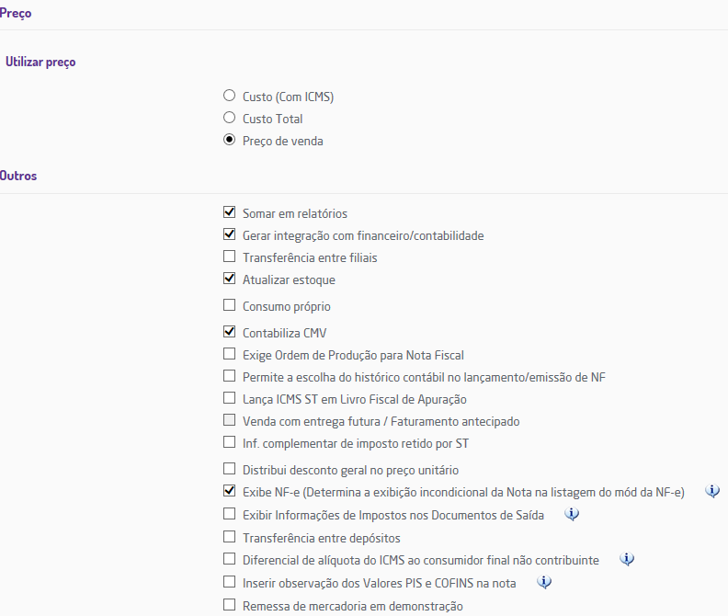Disable Gerar integração com financeiro/contabilidade
Viewport: 728px width, 616px height.
point(230,234)
